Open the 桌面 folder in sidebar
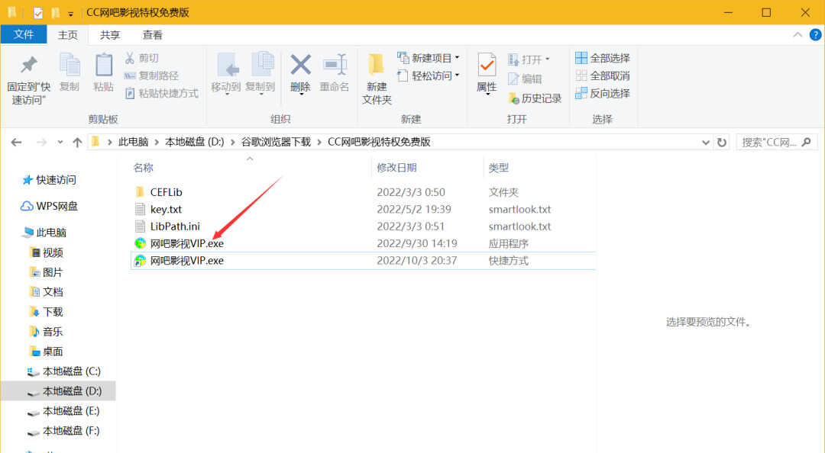This screenshot has height=453, width=825. (47, 351)
